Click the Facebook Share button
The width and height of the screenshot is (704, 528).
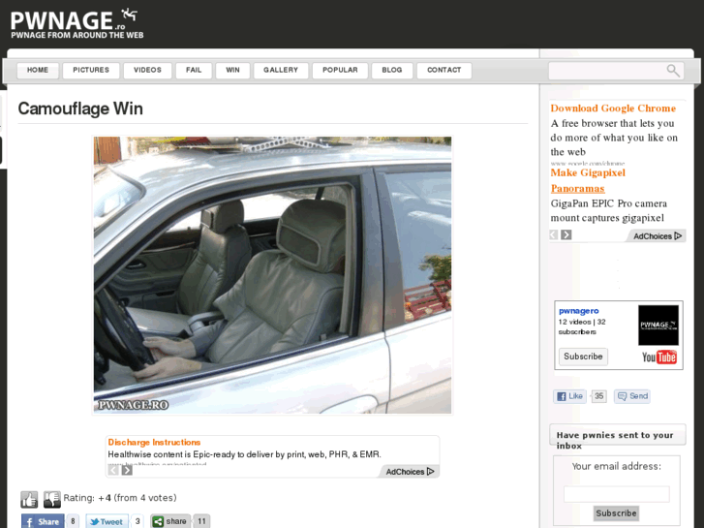click(44, 521)
